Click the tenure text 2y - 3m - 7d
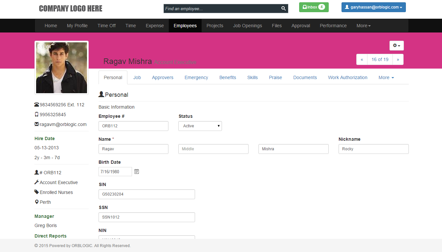442x252 pixels. coord(47,157)
